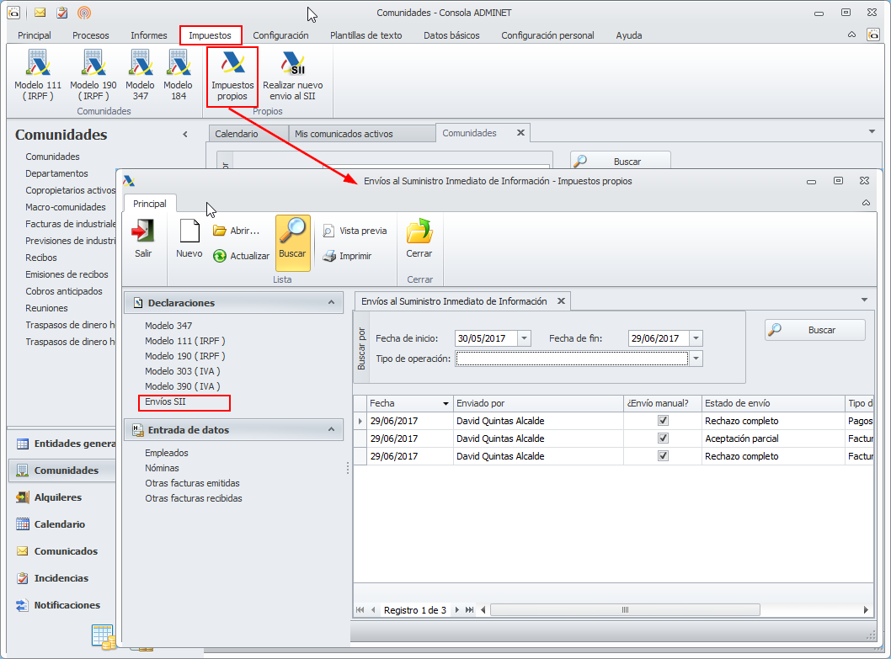Viewport: 891px width, 659px height.
Task: Click the Tipo de operación input field
Action: [572, 359]
